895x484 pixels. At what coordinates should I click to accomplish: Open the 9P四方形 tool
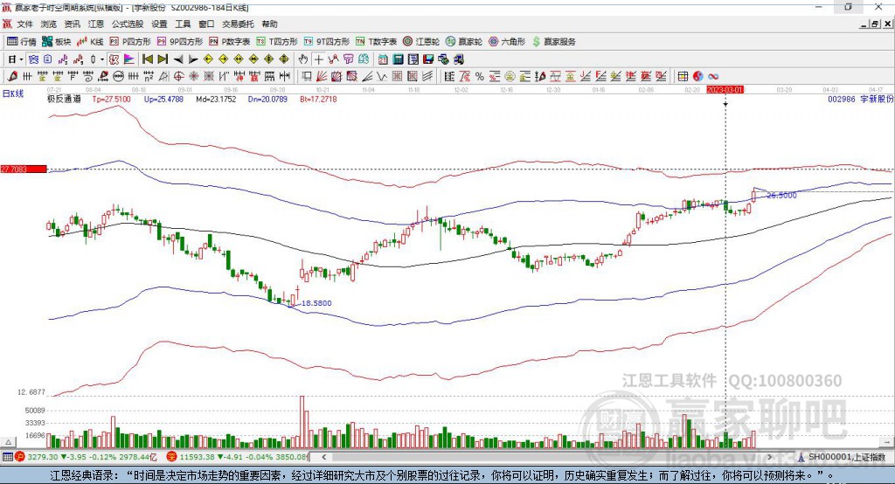click(180, 42)
